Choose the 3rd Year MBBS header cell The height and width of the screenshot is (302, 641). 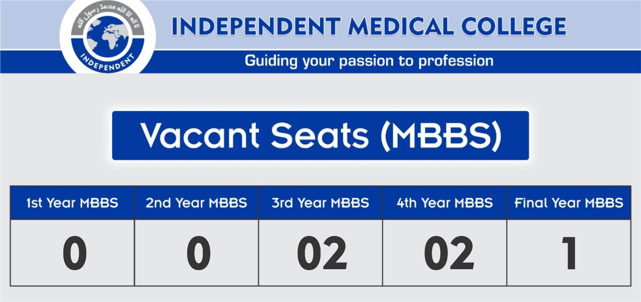(320, 203)
